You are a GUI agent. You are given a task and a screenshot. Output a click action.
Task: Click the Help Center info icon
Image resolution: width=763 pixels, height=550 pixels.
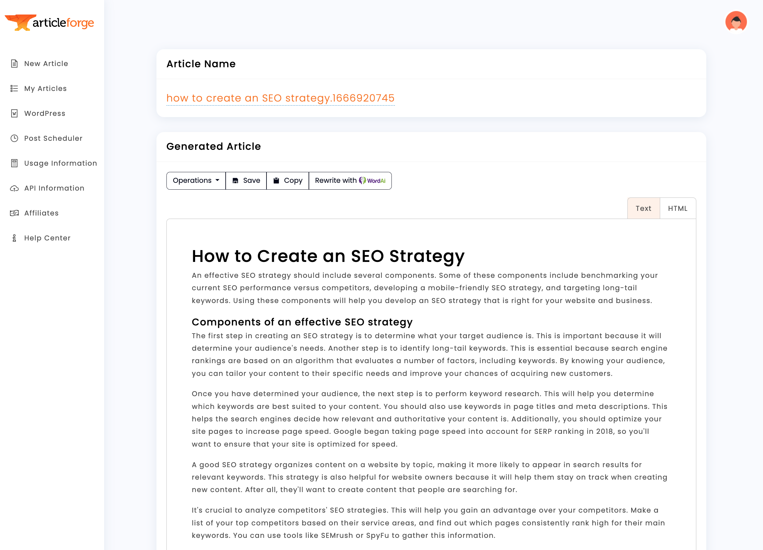pyautogui.click(x=14, y=238)
